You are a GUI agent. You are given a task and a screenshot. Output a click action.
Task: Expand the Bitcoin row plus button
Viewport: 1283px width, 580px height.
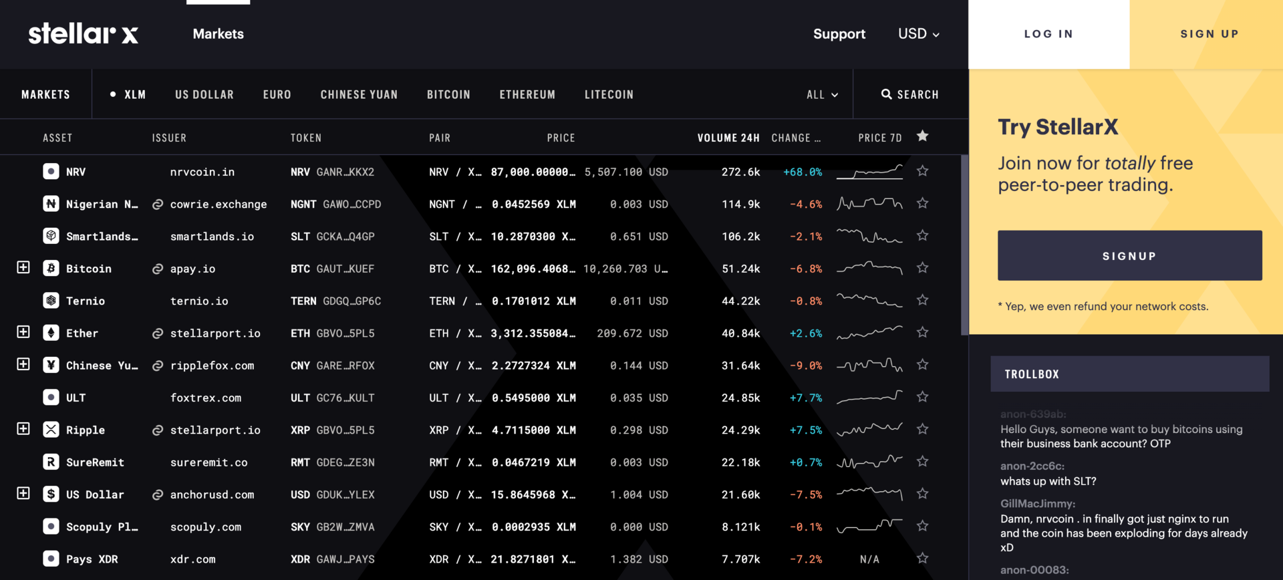coord(23,268)
